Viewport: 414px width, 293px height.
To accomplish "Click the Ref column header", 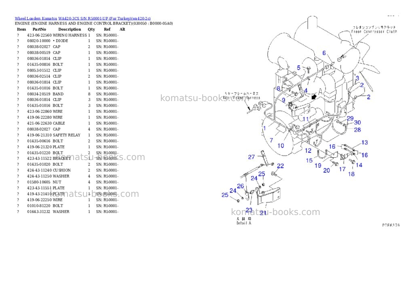I will [x=107, y=29].
